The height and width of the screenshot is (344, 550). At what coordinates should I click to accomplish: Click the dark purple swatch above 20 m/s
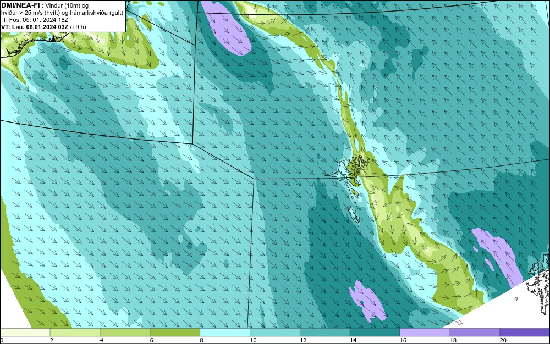tap(525, 332)
